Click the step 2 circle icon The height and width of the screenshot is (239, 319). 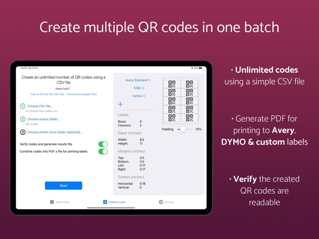[x=23, y=119]
